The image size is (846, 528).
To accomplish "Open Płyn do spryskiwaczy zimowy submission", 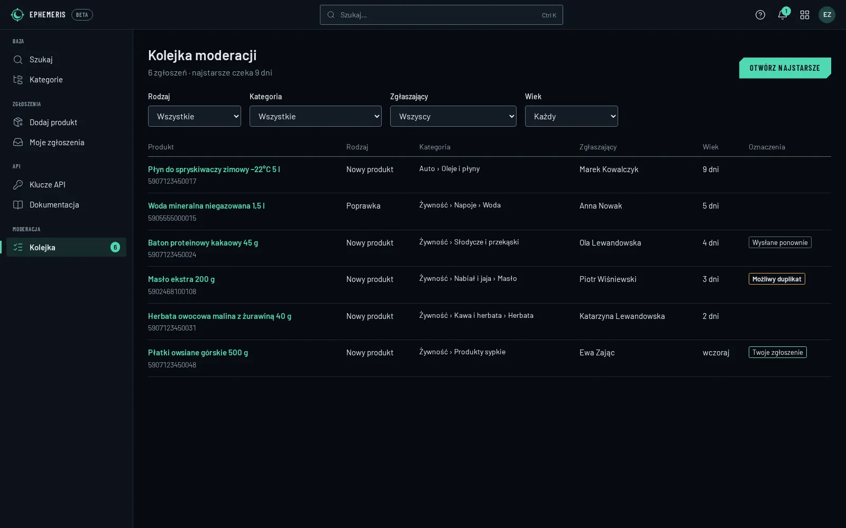I will coord(214,169).
